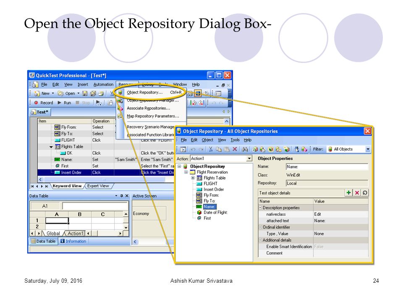This screenshot has height=302, width=403.
Task: Click circular Restore defaults button
Action: tap(365, 193)
